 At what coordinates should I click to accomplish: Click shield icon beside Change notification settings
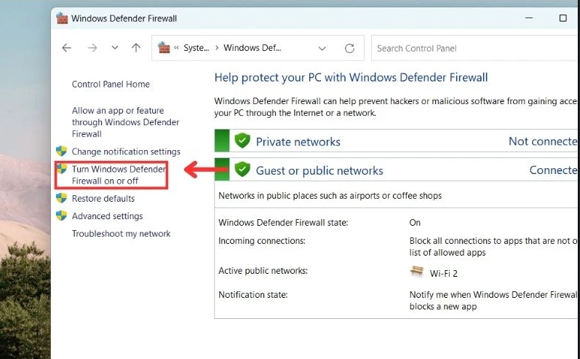tap(61, 151)
